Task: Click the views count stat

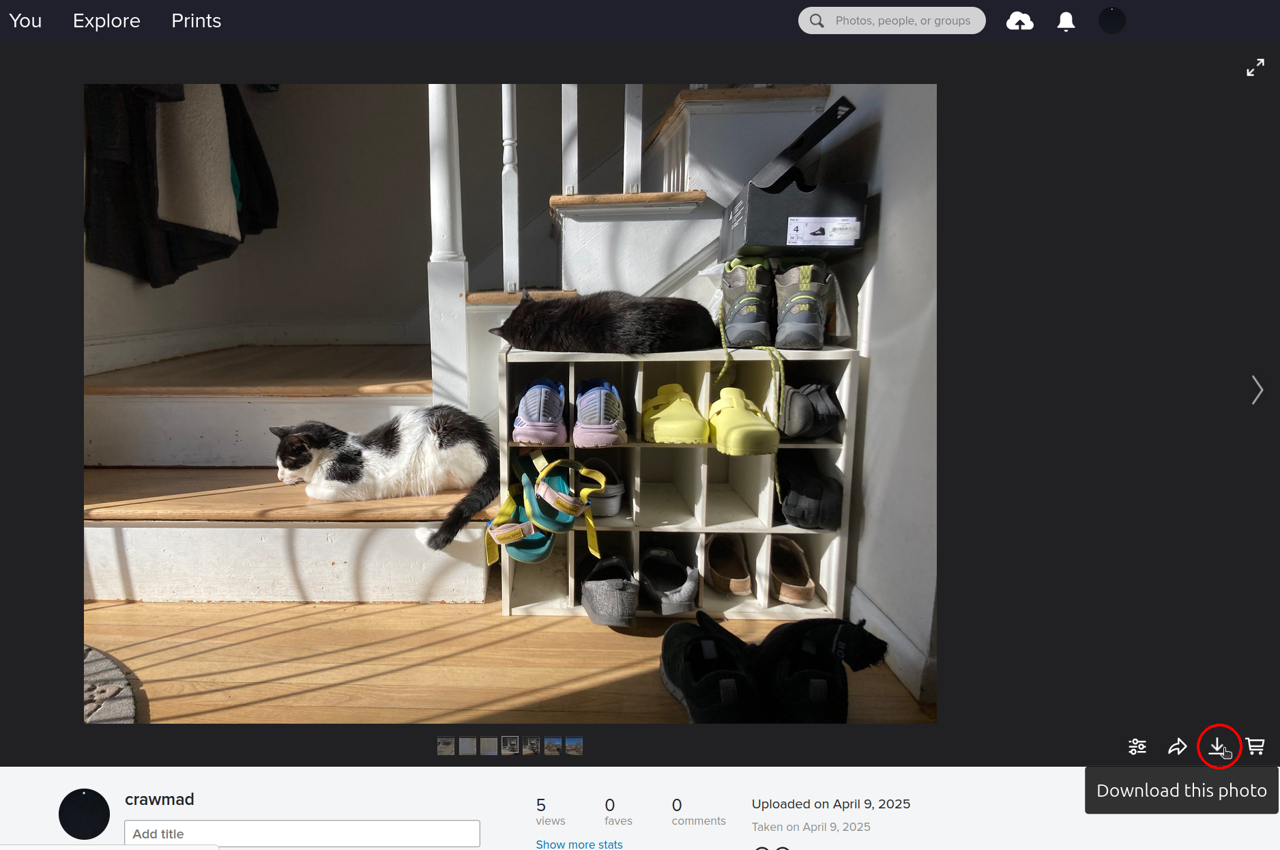Action: 550,811
